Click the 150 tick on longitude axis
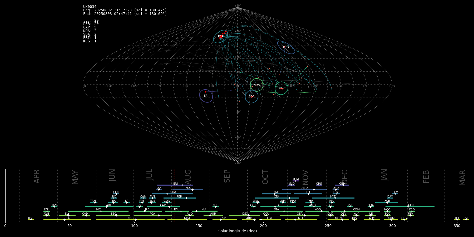Screen dimensions: 474x237 pos(199,226)
